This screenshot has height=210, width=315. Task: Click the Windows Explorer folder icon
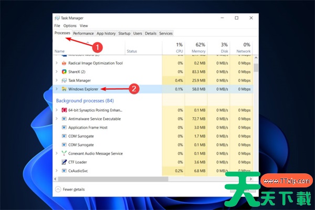(x=64, y=89)
